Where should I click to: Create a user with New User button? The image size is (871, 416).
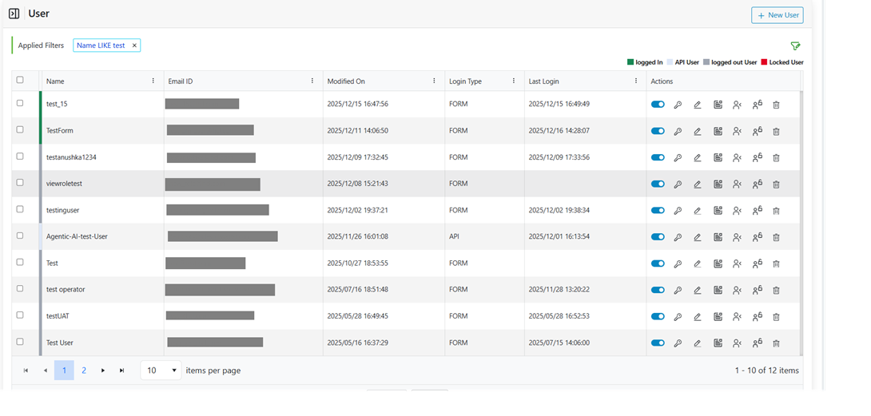[x=778, y=15]
